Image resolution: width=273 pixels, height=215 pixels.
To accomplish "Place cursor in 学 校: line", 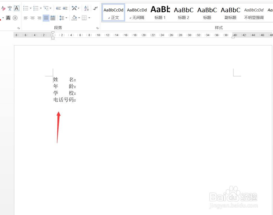I will pos(65,93).
